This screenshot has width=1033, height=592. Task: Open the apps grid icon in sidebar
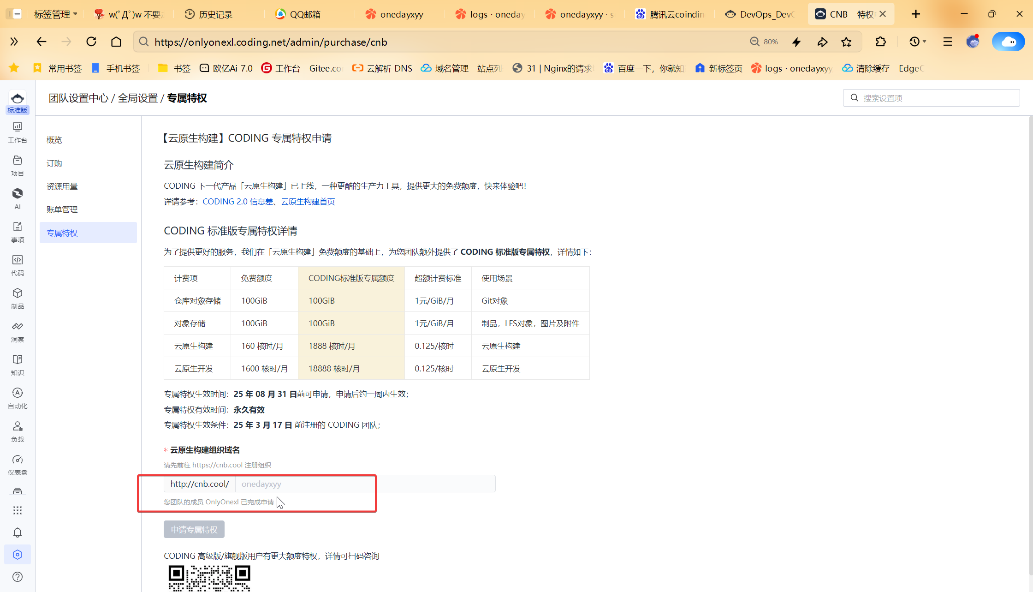(x=18, y=510)
